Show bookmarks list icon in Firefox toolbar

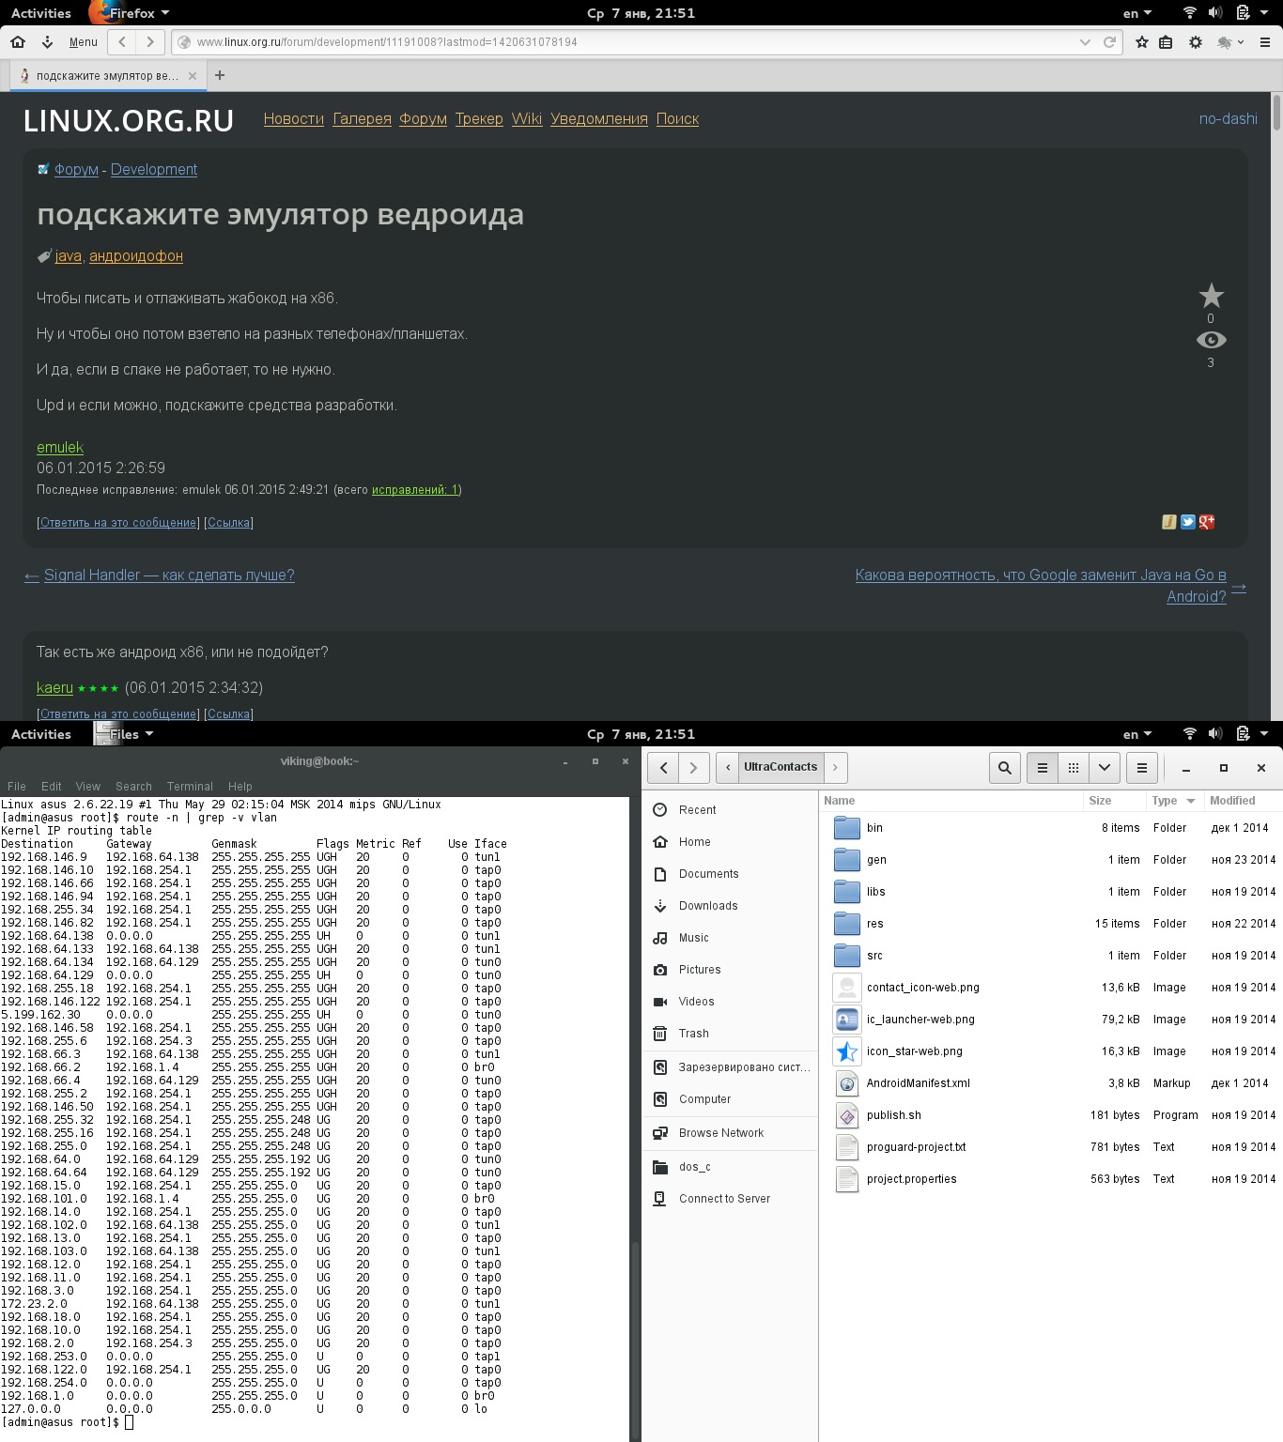[x=1166, y=42]
